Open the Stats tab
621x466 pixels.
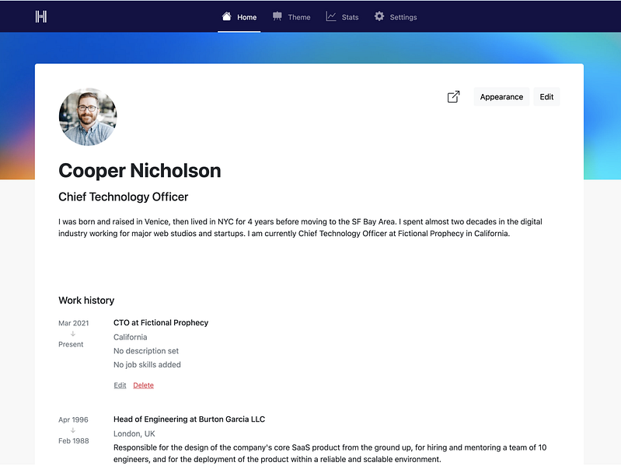[x=342, y=17]
